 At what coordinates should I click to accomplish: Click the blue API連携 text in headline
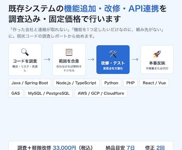click(x=144, y=9)
